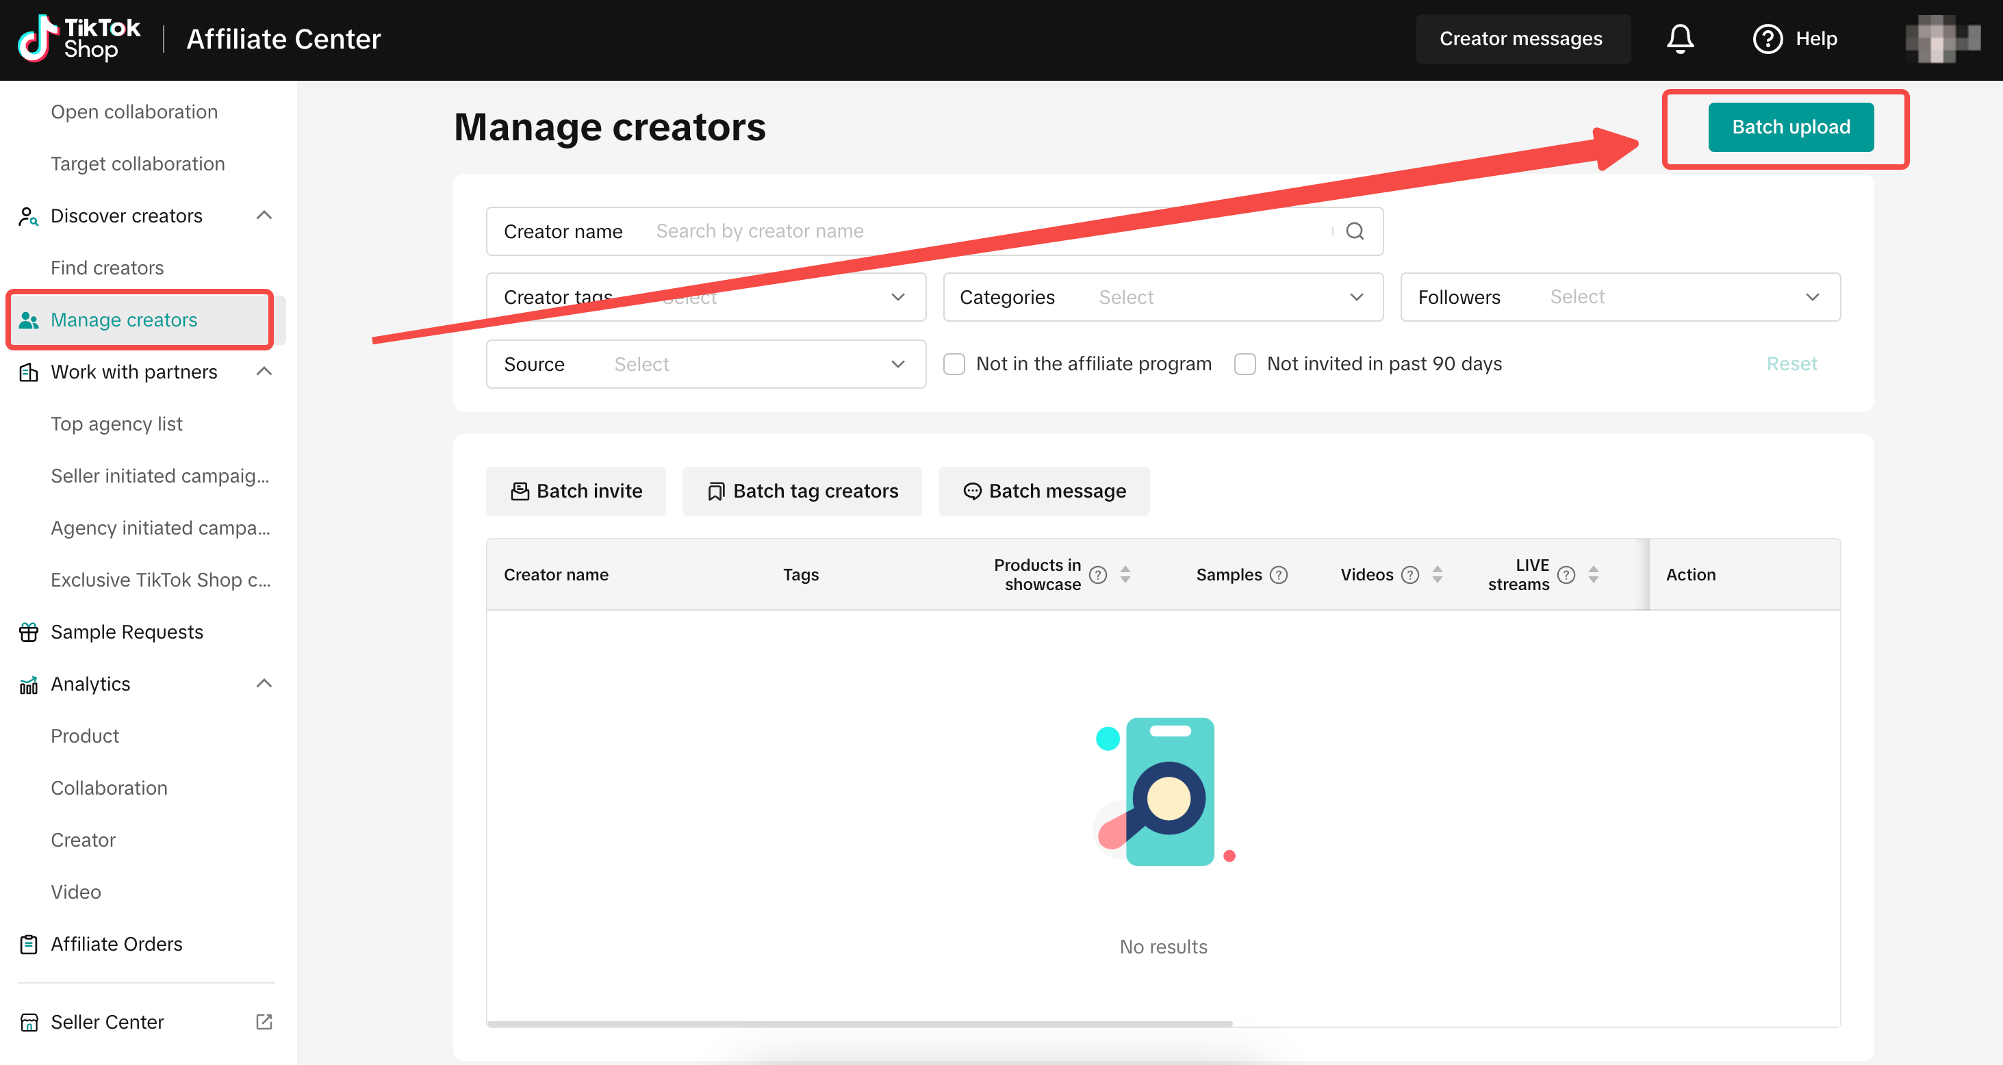The width and height of the screenshot is (2003, 1065).
Task: Collapse the Work with partners section
Action: 264,372
